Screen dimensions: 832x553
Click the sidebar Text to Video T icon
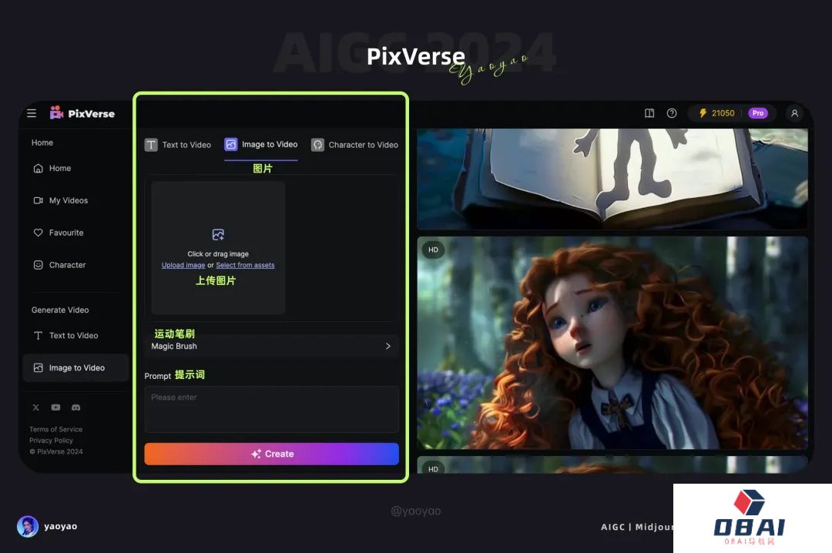39,335
